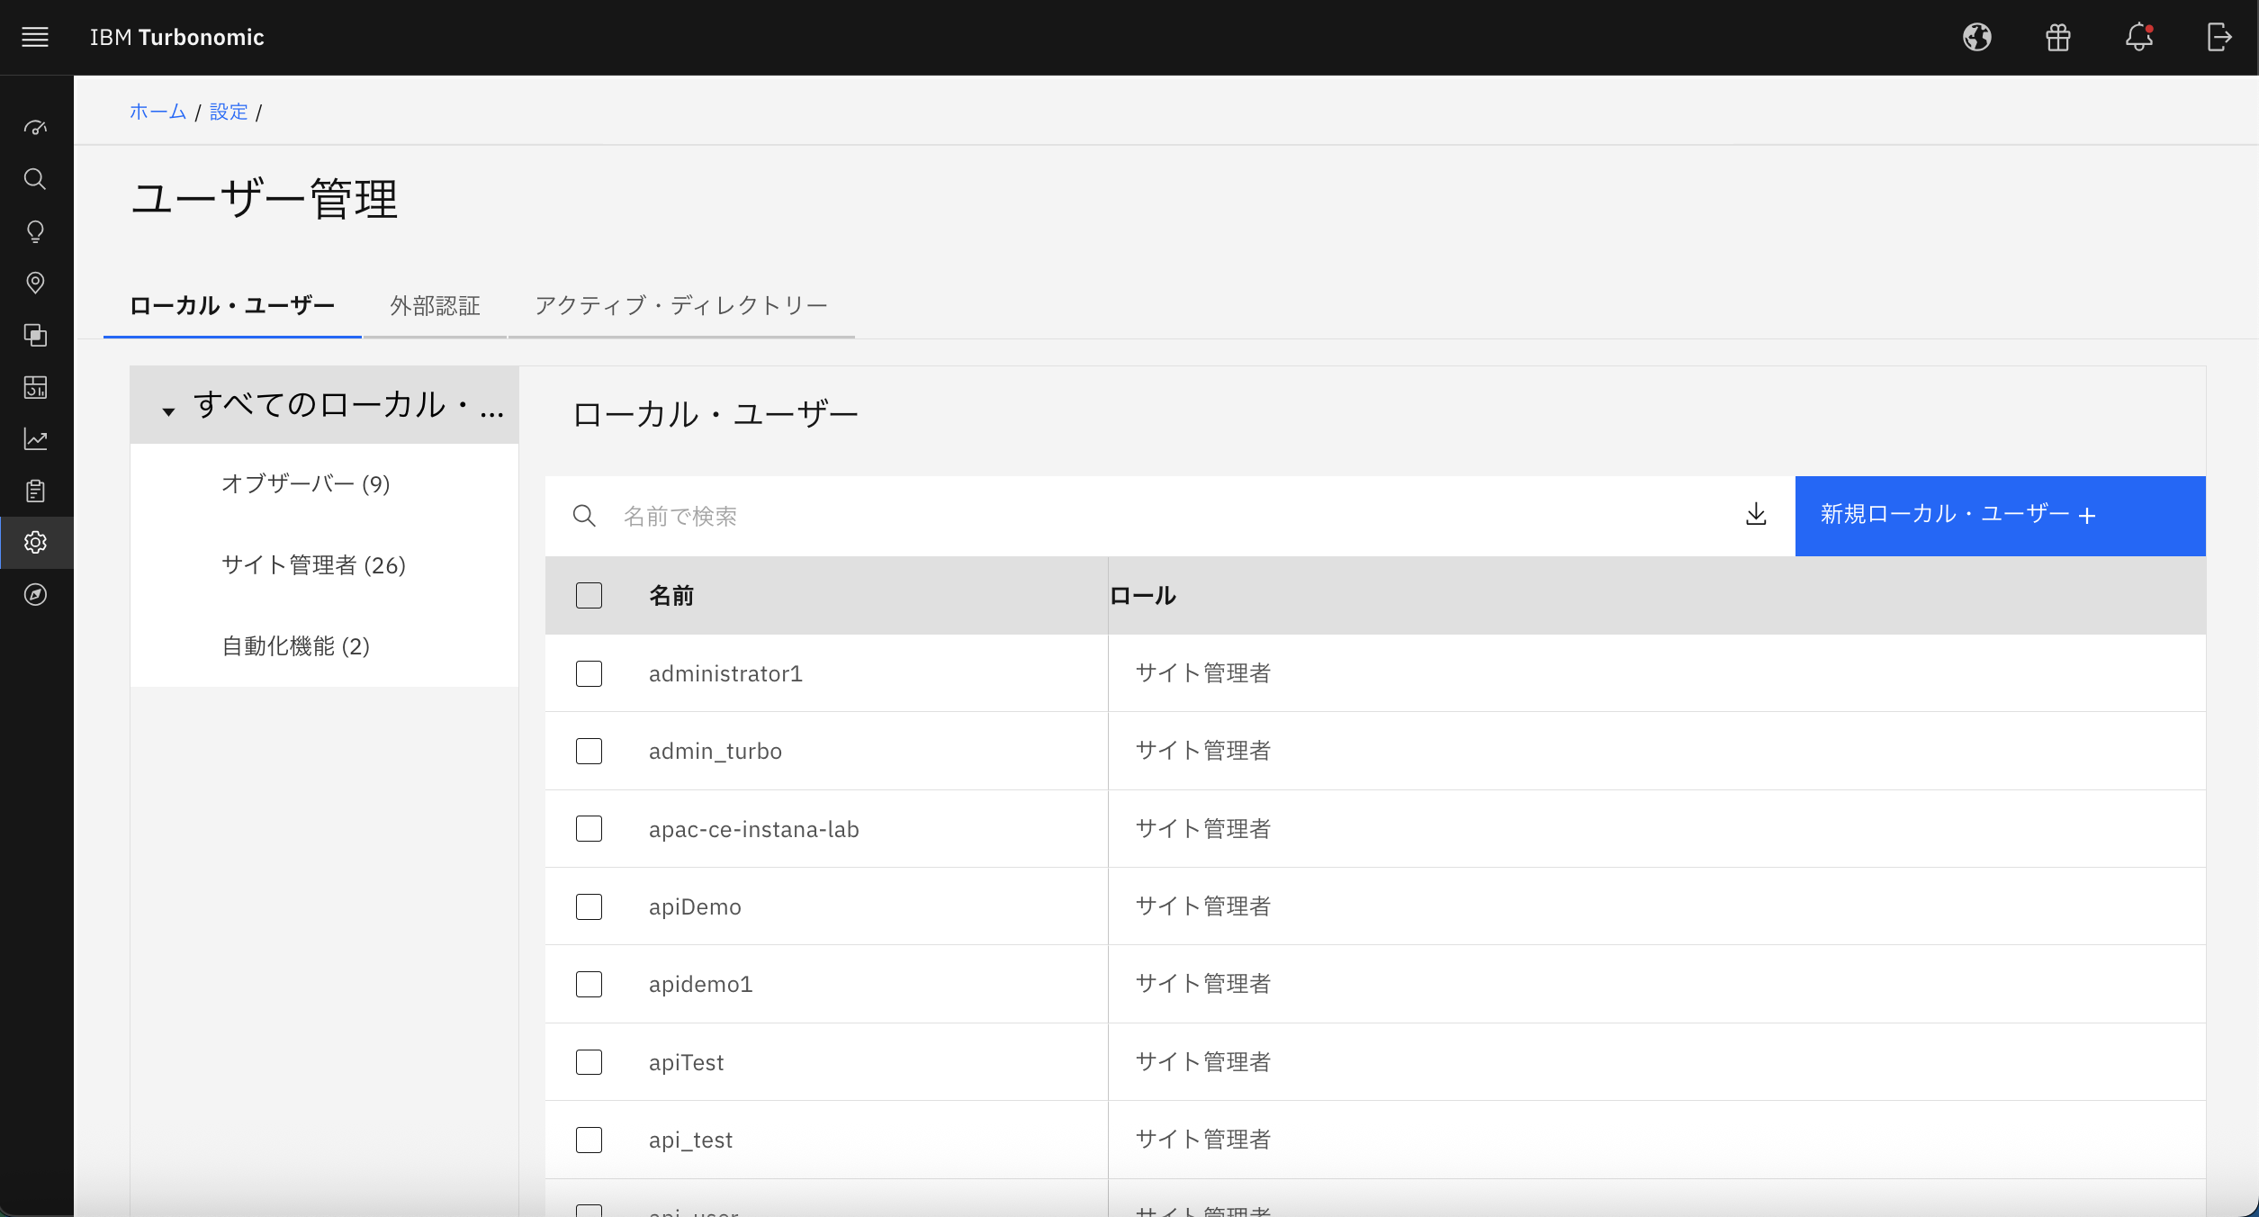
Task: Click the 新規ローカル・ユーザー button
Action: click(1999, 515)
